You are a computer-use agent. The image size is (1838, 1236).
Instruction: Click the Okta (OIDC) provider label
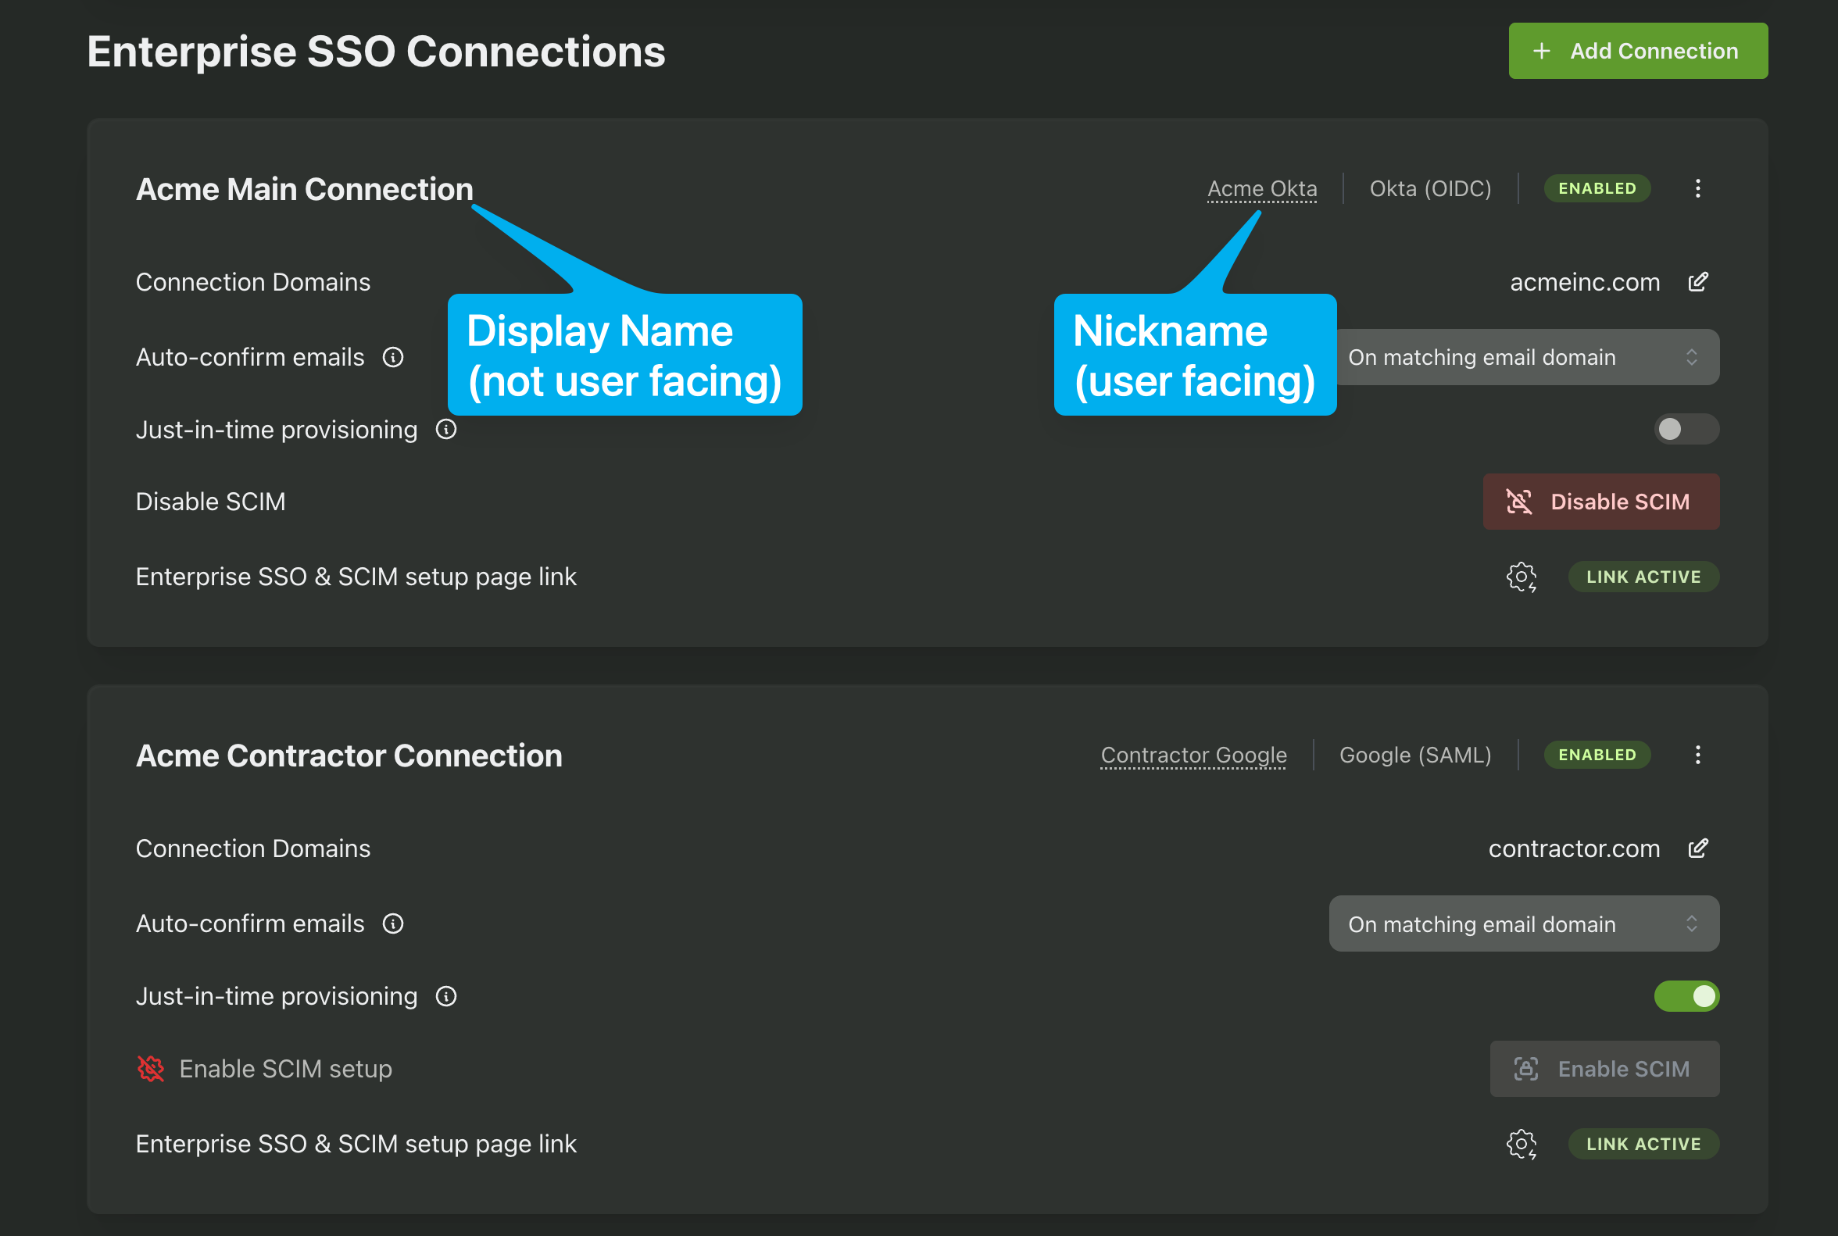point(1429,189)
